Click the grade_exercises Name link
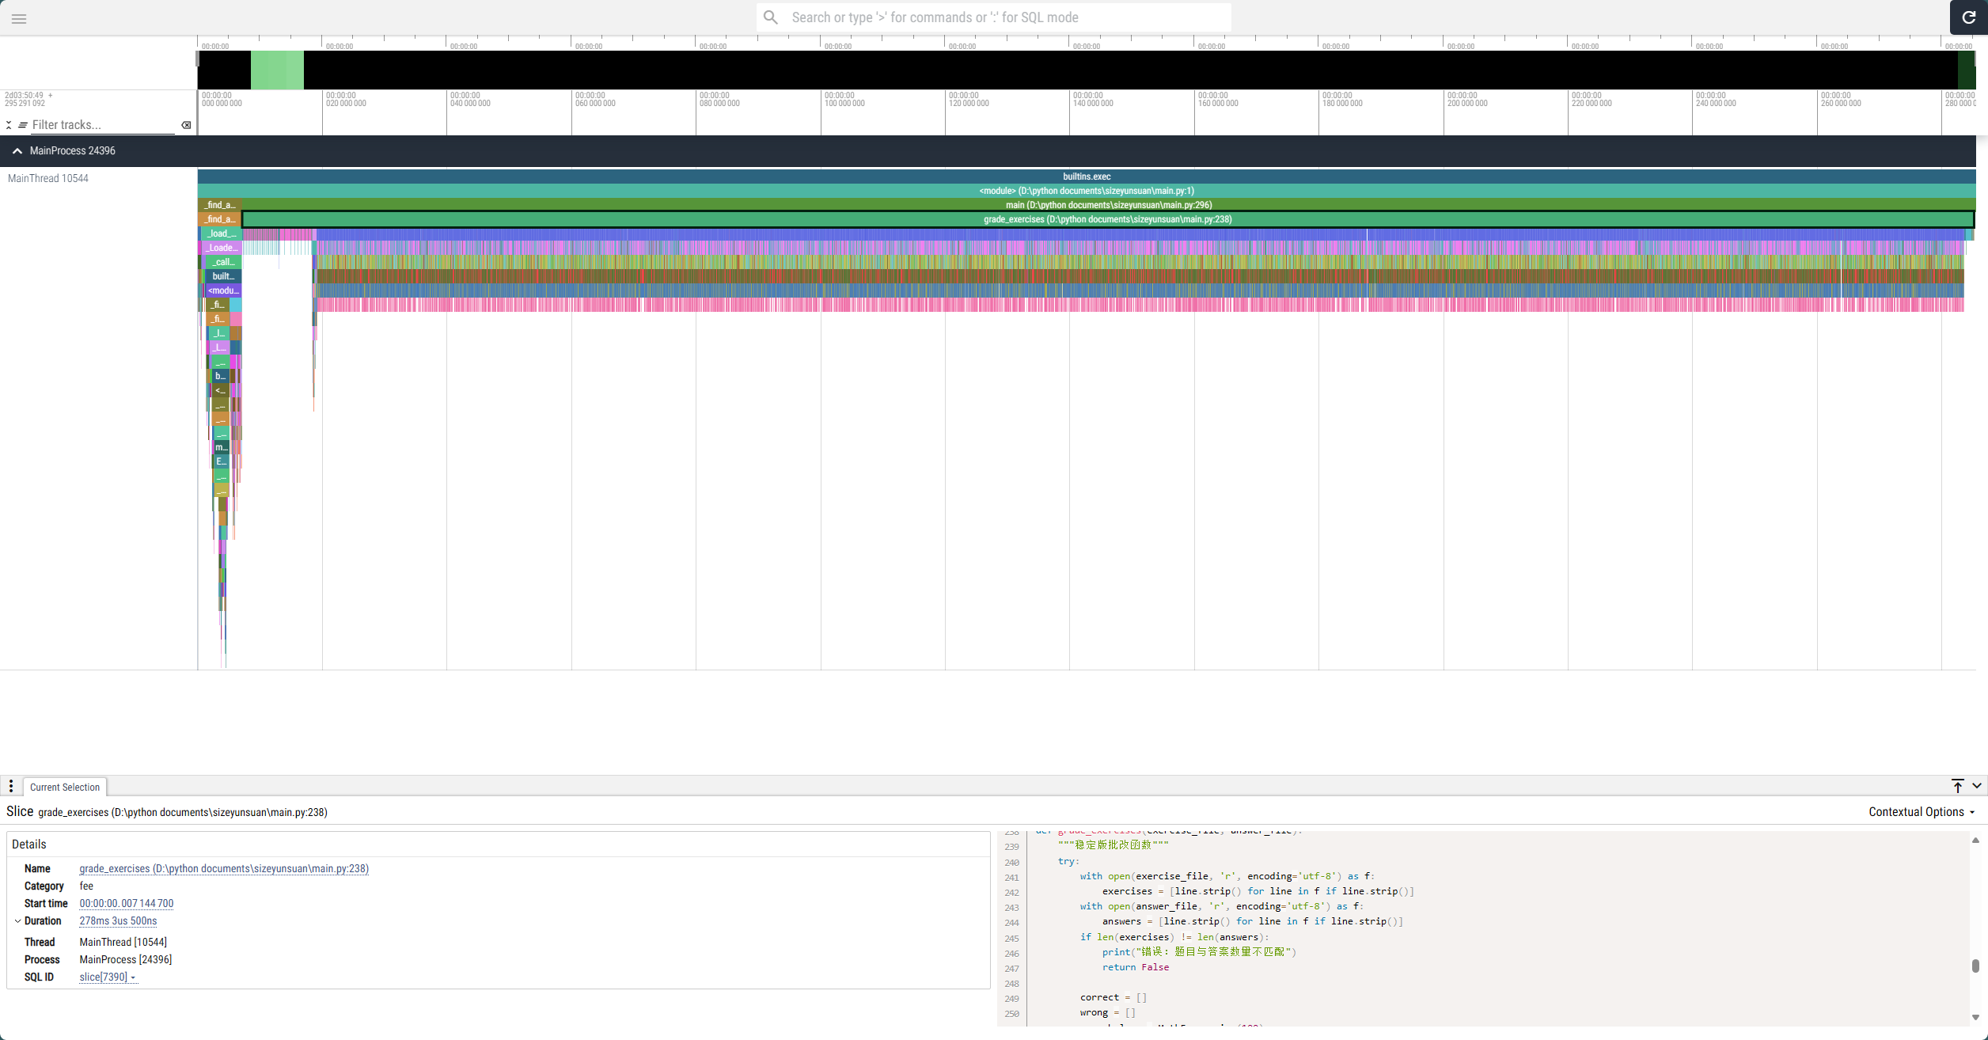 click(x=224, y=869)
